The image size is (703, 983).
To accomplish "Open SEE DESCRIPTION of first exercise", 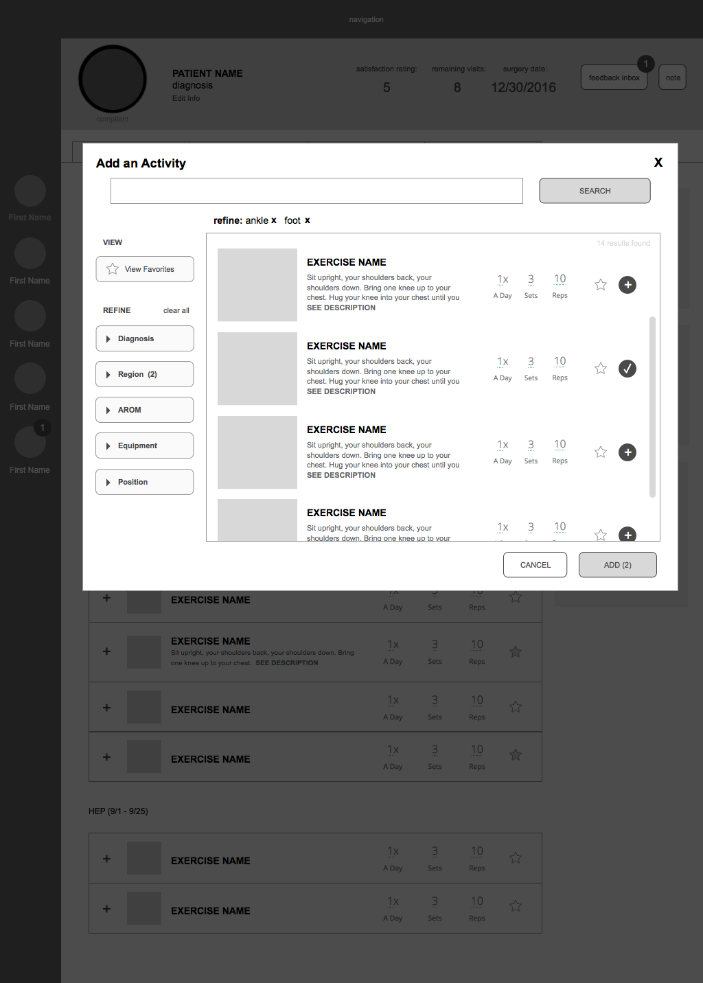I will [341, 308].
